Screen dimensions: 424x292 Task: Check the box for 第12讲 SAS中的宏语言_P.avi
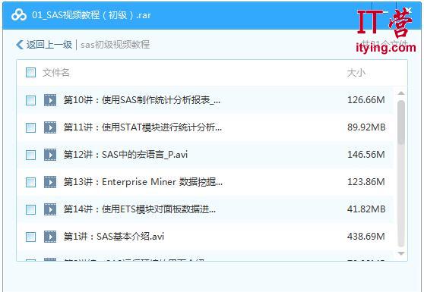30,155
